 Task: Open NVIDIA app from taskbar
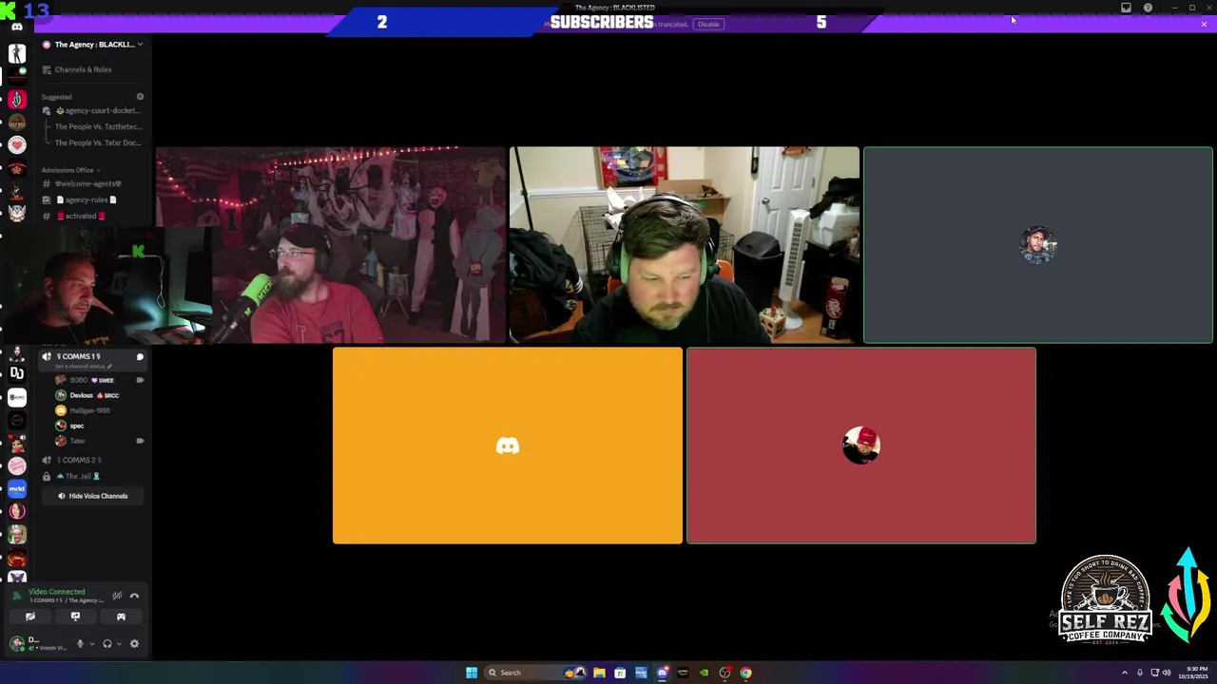[x=704, y=673]
